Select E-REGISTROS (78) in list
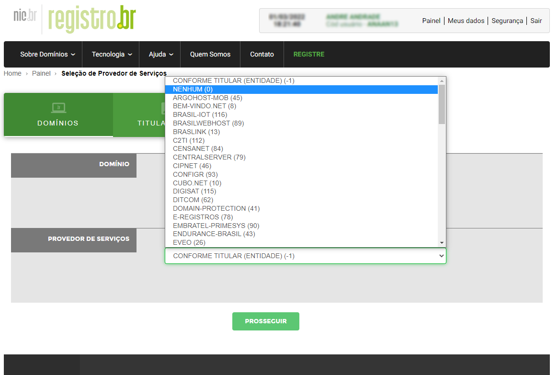558x375 pixels. [x=301, y=217]
